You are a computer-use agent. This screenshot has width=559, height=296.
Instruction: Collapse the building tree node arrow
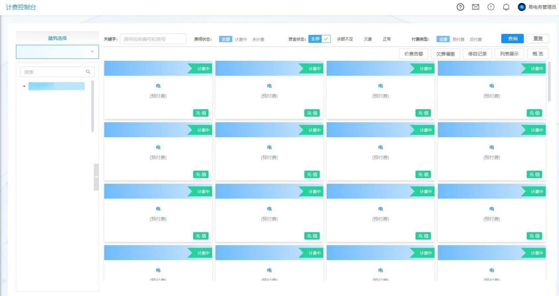click(x=24, y=86)
